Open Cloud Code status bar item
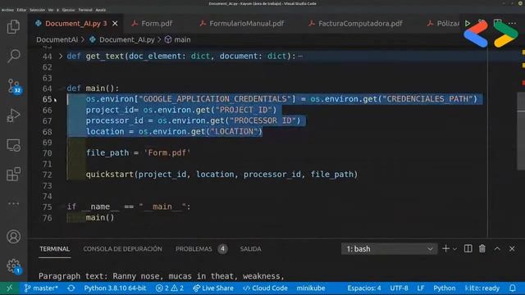 (265, 288)
